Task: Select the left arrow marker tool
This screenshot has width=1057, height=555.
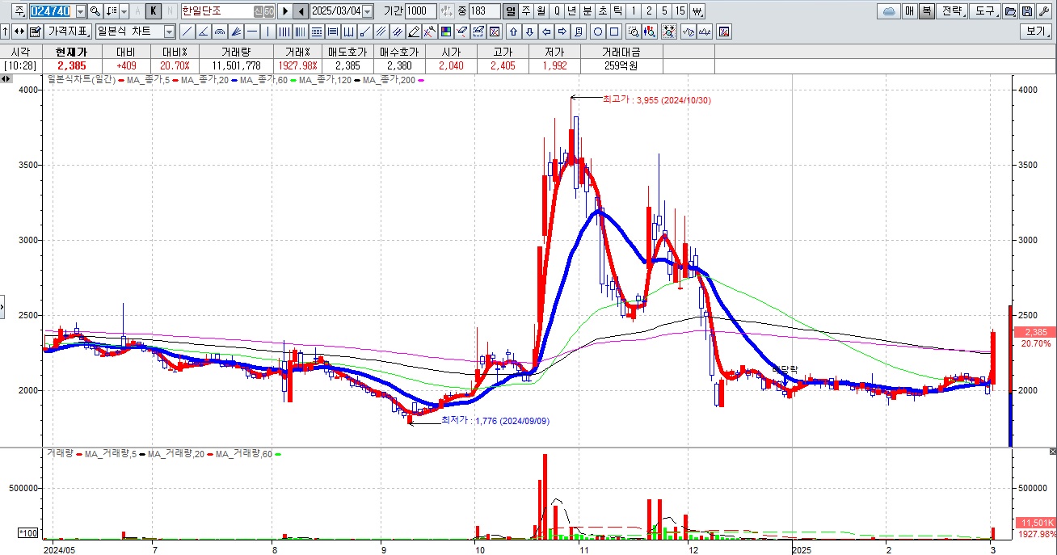Action: point(545,32)
